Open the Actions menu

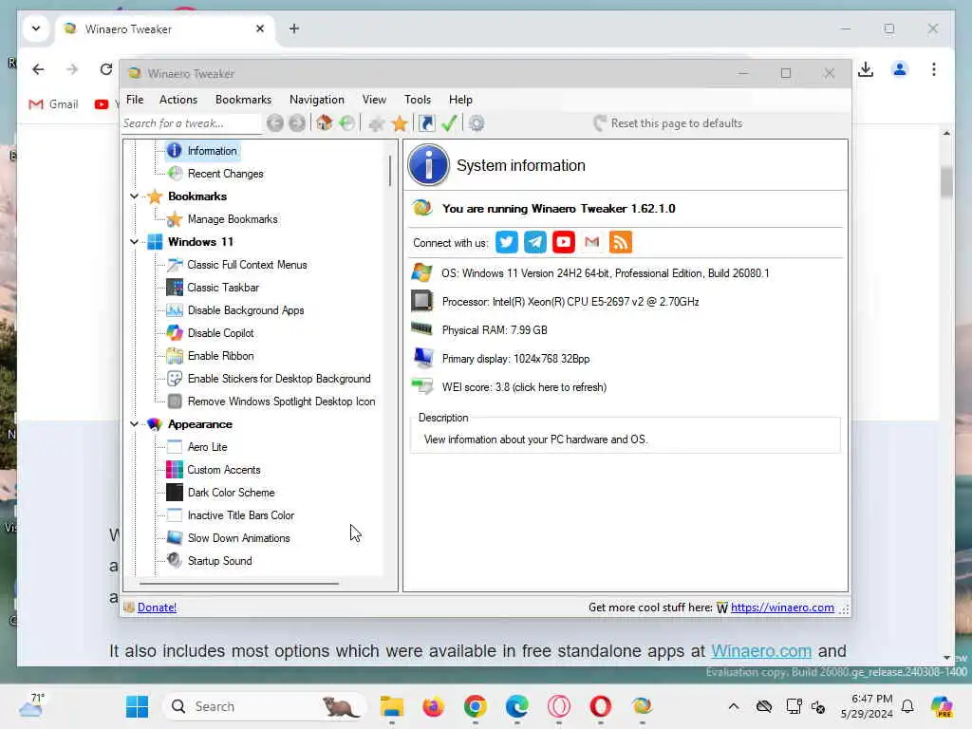point(178,99)
